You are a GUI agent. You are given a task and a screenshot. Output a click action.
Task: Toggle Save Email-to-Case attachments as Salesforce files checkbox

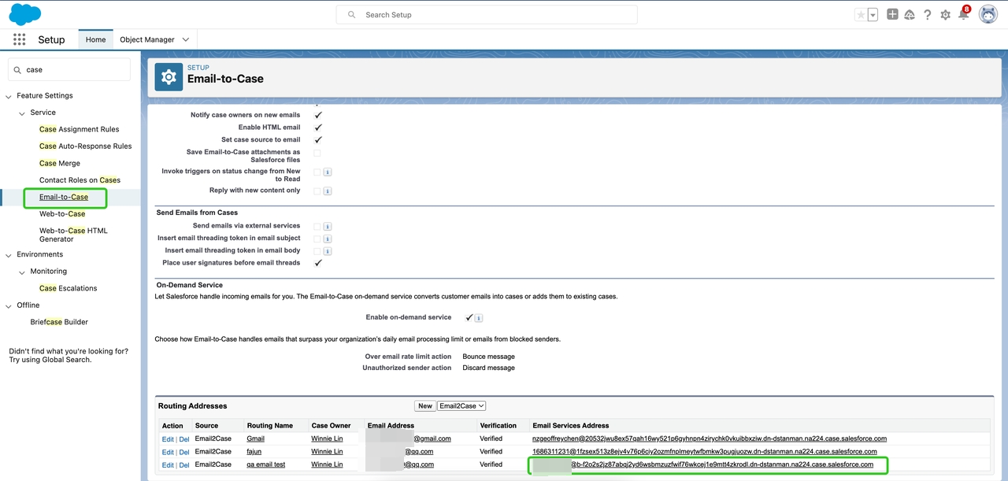point(317,153)
